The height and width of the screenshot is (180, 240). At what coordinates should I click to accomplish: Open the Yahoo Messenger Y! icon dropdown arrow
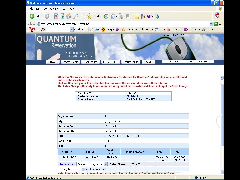(153, 16)
